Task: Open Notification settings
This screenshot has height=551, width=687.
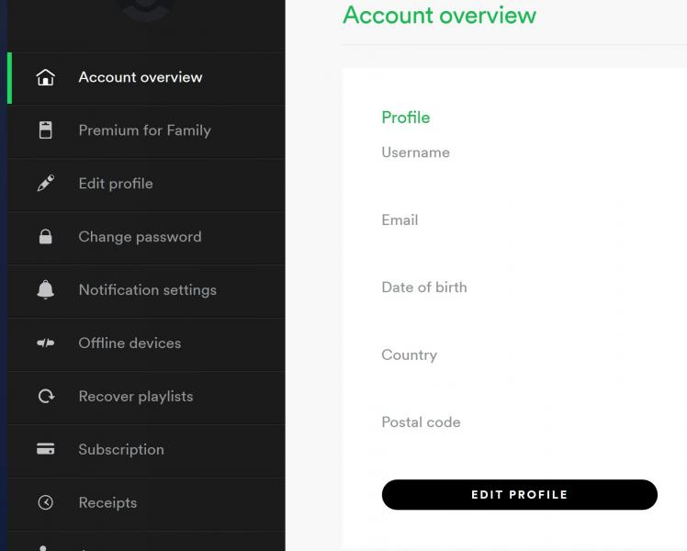Action: click(x=146, y=290)
